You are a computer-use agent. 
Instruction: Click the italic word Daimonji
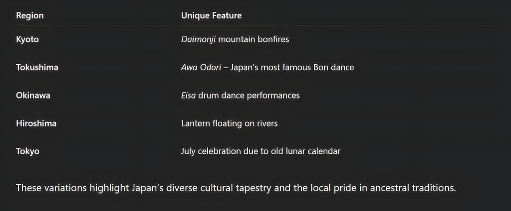tap(198, 40)
